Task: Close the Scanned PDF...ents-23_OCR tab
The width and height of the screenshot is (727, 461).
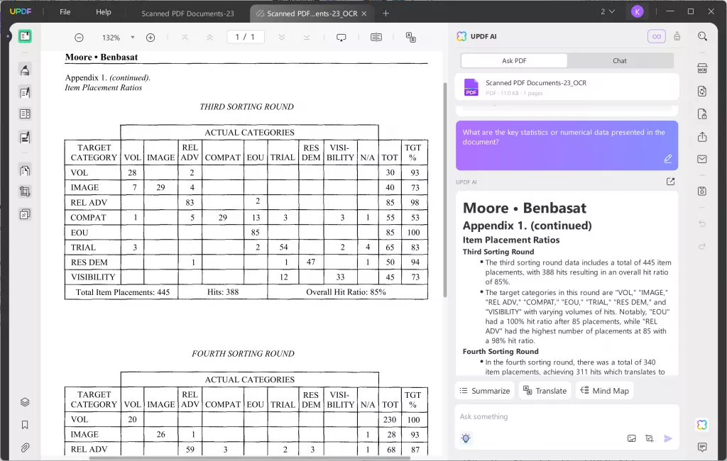Action: pos(364,13)
